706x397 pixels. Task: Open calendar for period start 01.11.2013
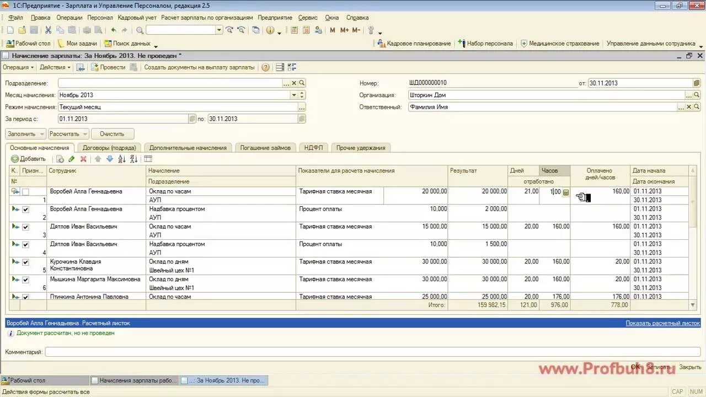[192, 119]
